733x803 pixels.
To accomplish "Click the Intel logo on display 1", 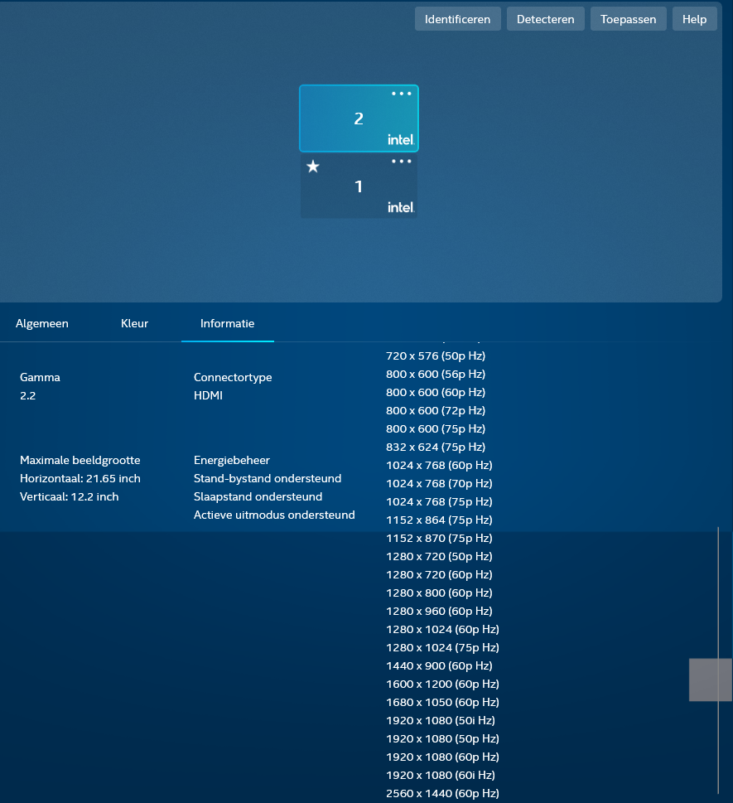I will click(x=400, y=208).
